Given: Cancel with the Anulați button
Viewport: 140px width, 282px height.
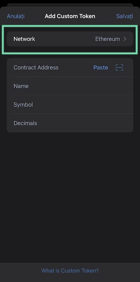Looking at the screenshot, I should tap(16, 16).
